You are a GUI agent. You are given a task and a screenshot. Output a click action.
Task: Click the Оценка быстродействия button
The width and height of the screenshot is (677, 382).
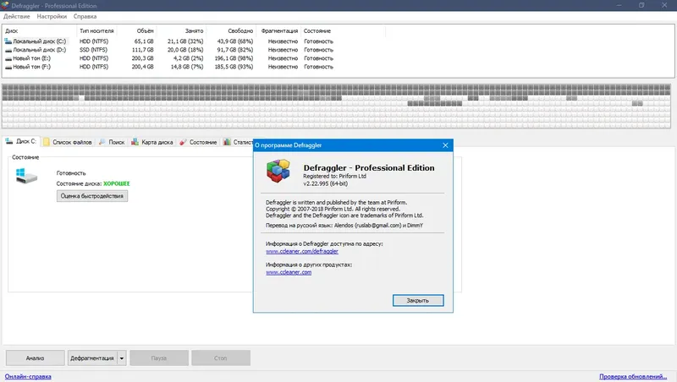pyautogui.click(x=92, y=196)
